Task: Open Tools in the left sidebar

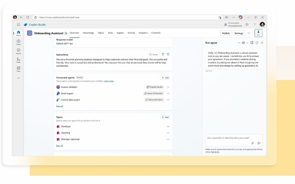Action: (x=18, y=69)
